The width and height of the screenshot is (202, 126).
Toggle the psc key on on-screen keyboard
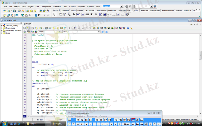point(133,120)
